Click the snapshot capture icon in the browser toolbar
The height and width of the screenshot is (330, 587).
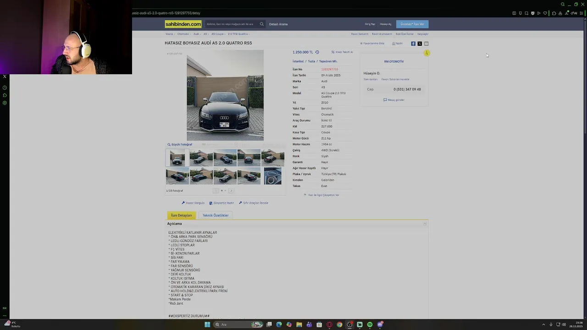[x=526, y=13]
